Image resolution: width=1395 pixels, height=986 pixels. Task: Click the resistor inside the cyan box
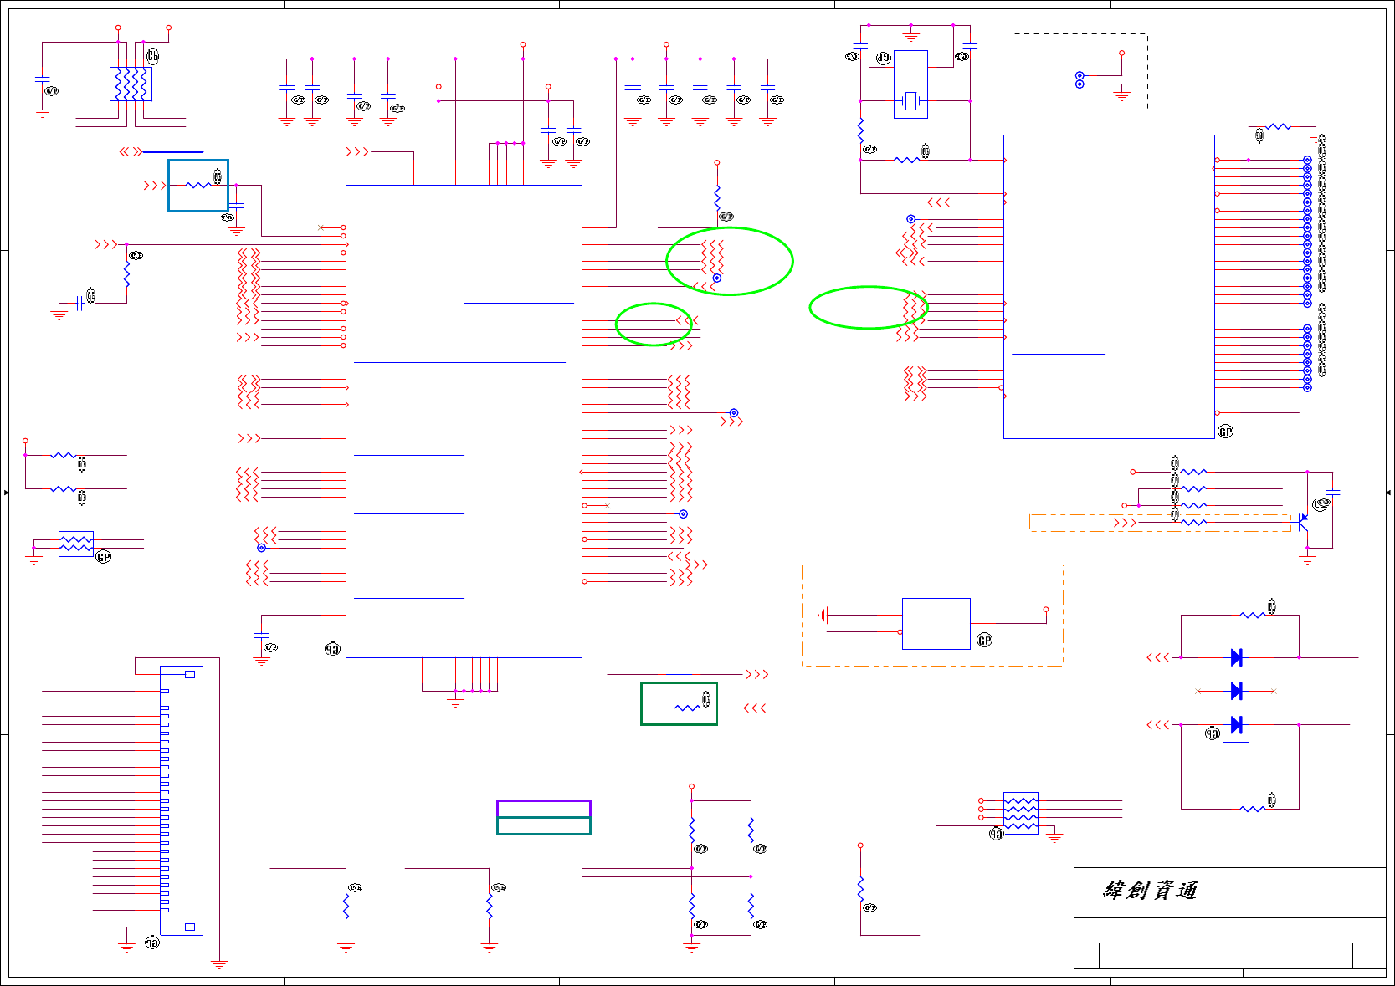198,185
